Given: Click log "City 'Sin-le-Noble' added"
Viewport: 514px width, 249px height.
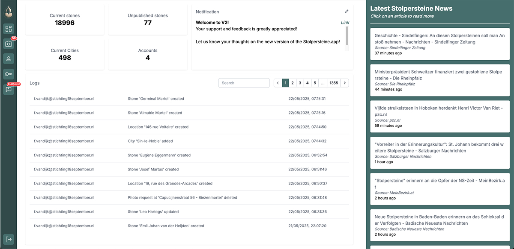Looking at the screenshot, I should pyautogui.click(x=150, y=141).
